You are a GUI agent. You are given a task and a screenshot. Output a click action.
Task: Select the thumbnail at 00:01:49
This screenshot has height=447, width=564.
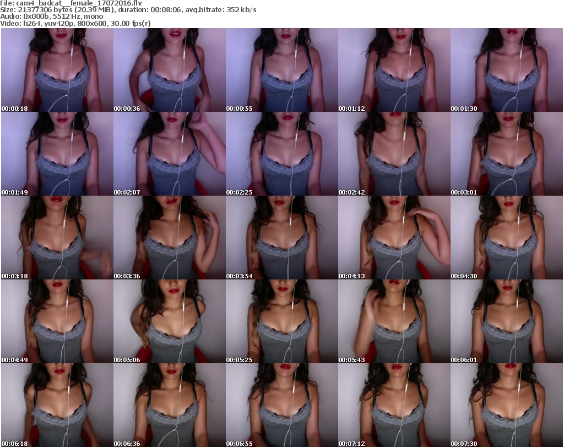coord(57,154)
